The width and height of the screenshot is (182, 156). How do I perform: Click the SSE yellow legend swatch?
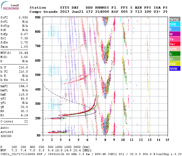pos(175,64)
